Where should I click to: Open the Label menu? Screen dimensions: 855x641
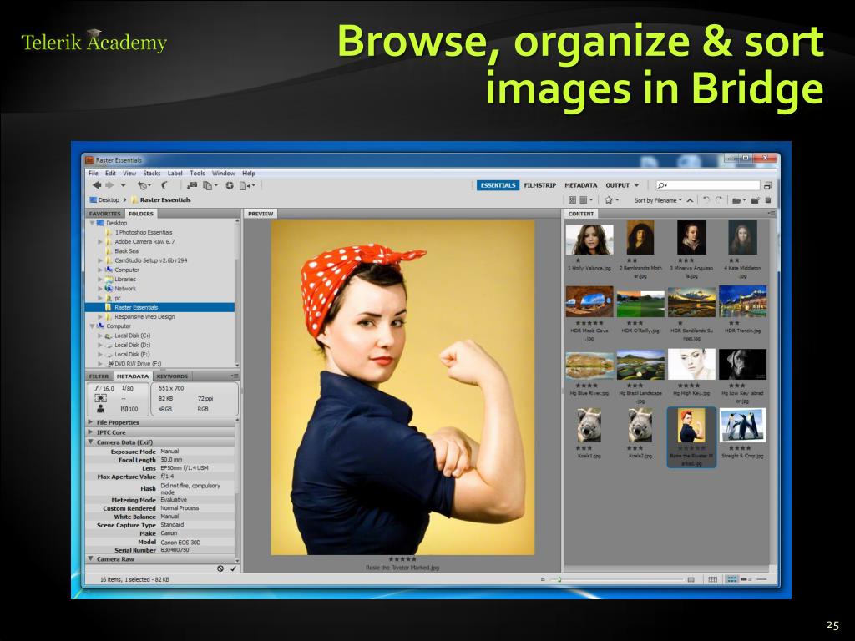(175, 174)
